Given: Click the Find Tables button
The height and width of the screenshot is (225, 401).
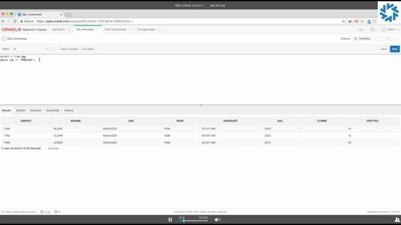Looking at the screenshot, I should [x=88, y=49].
